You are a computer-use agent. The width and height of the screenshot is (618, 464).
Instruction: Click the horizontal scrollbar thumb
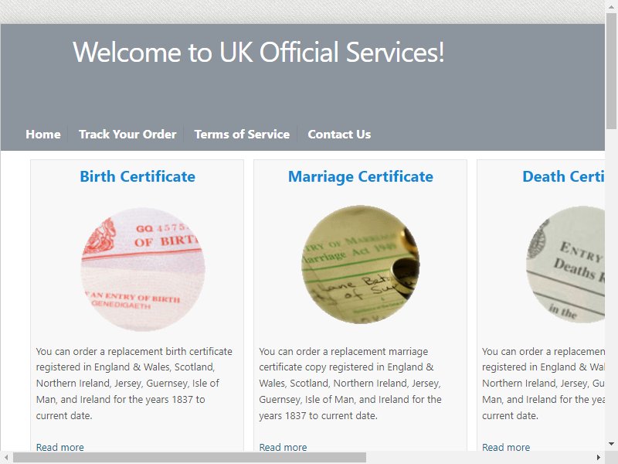pos(189,458)
